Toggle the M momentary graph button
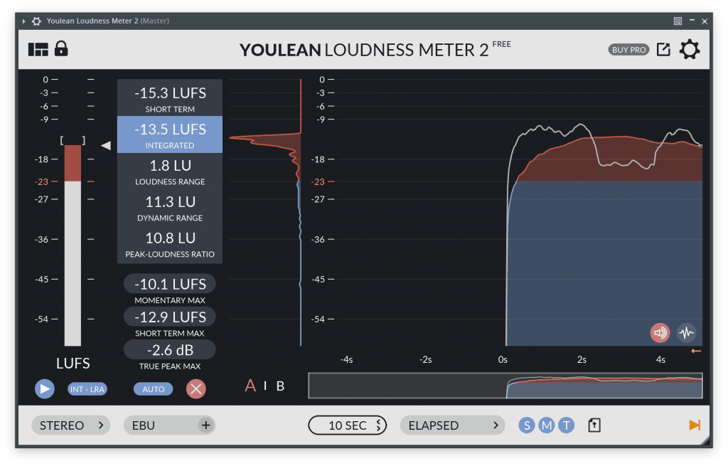 547,425
